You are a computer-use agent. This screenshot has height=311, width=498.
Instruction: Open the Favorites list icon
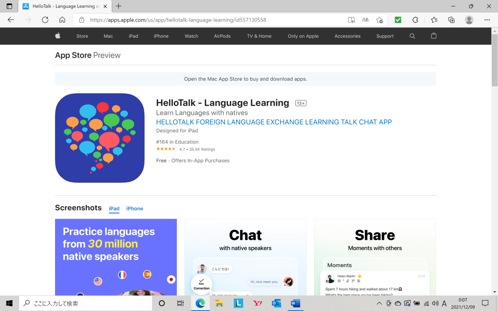[x=434, y=20]
